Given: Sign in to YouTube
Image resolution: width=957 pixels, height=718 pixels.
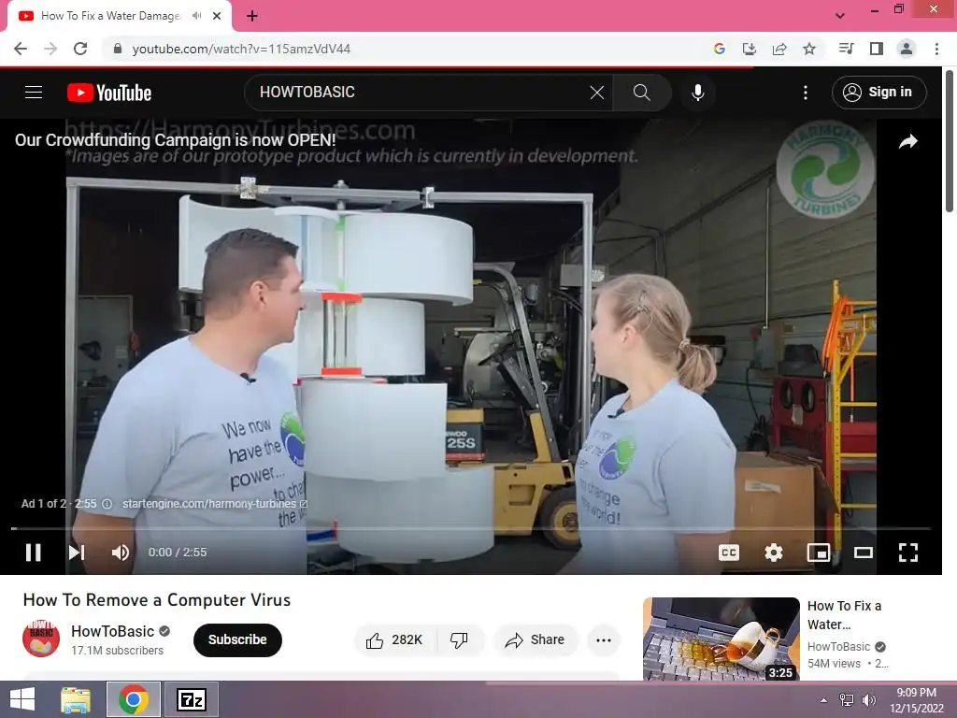Looking at the screenshot, I should [878, 93].
